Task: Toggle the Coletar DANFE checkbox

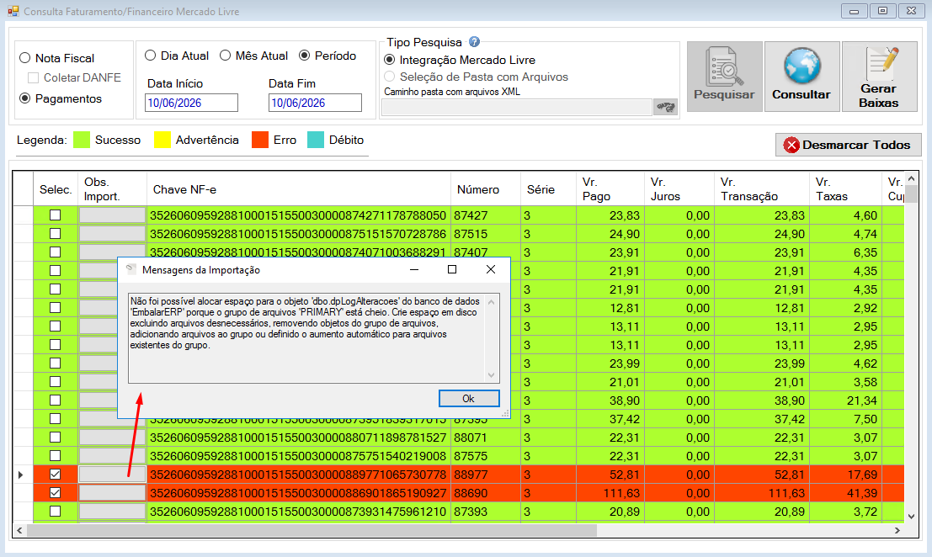Action: 34,77
